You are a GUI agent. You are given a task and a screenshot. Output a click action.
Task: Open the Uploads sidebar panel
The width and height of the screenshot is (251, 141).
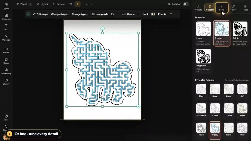click(6, 38)
